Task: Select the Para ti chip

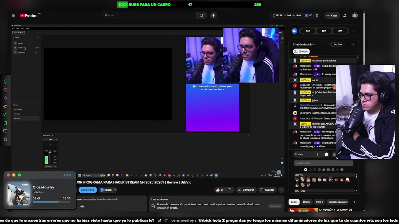Action: [x=320, y=202]
